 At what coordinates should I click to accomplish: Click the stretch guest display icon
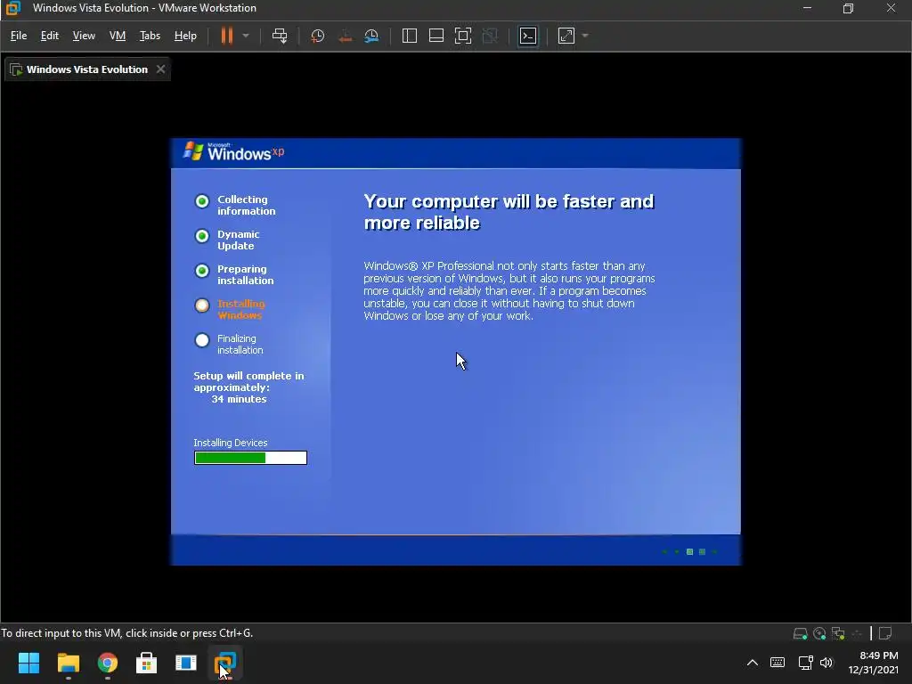pyautogui.click(x=566, y=36)
